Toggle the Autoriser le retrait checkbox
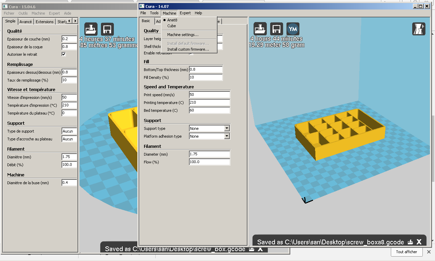435x261 pixels. (64, 54)
